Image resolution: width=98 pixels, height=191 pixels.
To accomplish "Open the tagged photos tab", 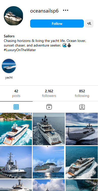I will click(x=82, y=107).
